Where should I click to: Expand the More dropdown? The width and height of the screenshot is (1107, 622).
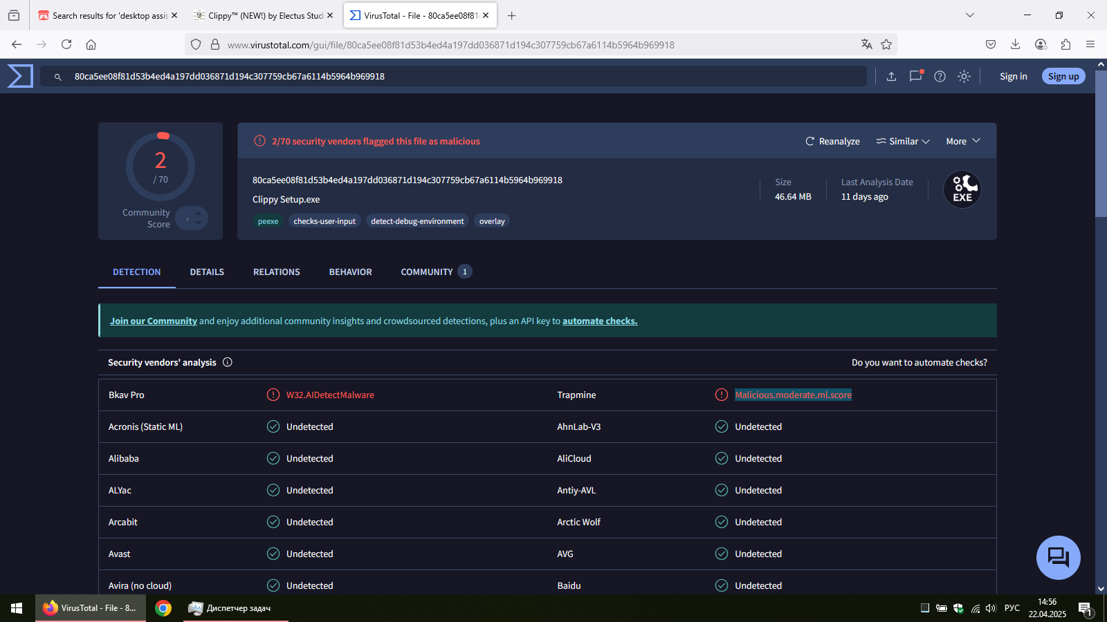[963, 141]
